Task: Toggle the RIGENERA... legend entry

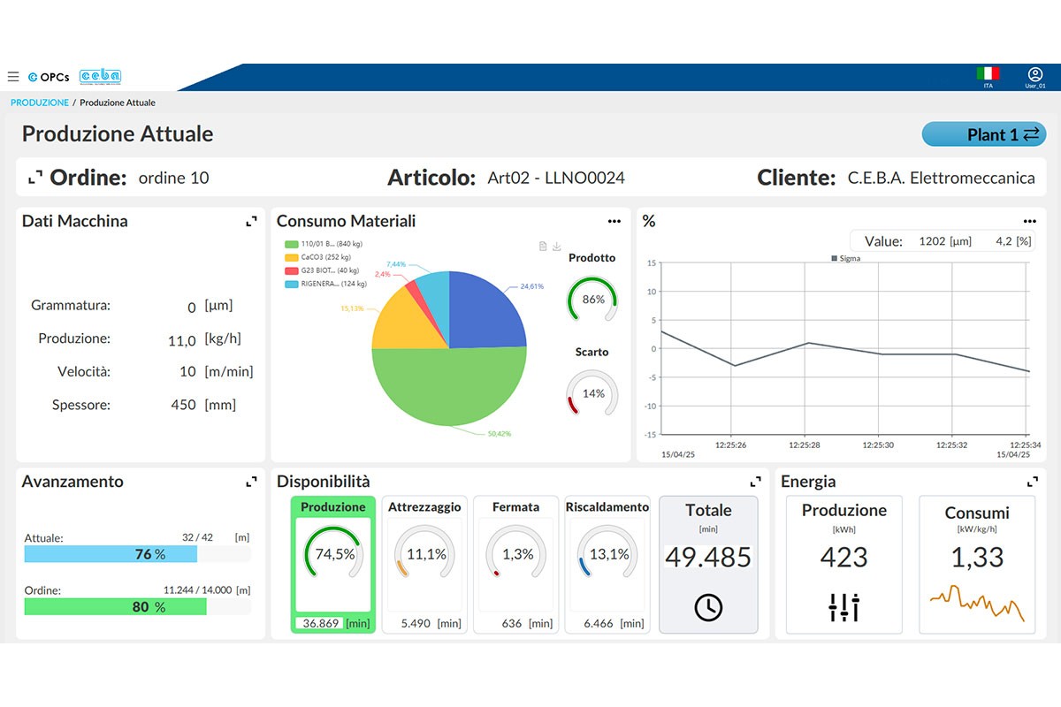Action: pos(325,284)
